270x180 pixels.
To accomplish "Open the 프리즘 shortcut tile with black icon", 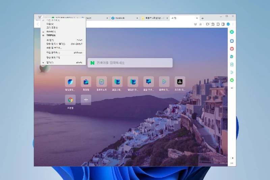I will click(x=180, y=82).
